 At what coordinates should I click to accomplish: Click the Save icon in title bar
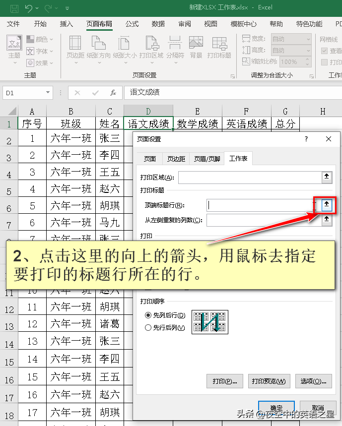click(x=14, y=8)
